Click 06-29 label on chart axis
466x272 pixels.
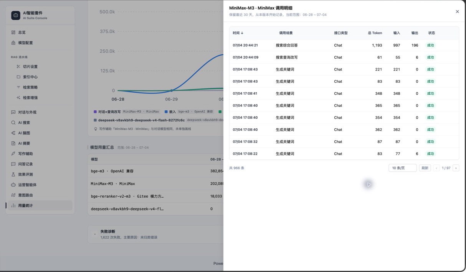[x=171, y=99]
